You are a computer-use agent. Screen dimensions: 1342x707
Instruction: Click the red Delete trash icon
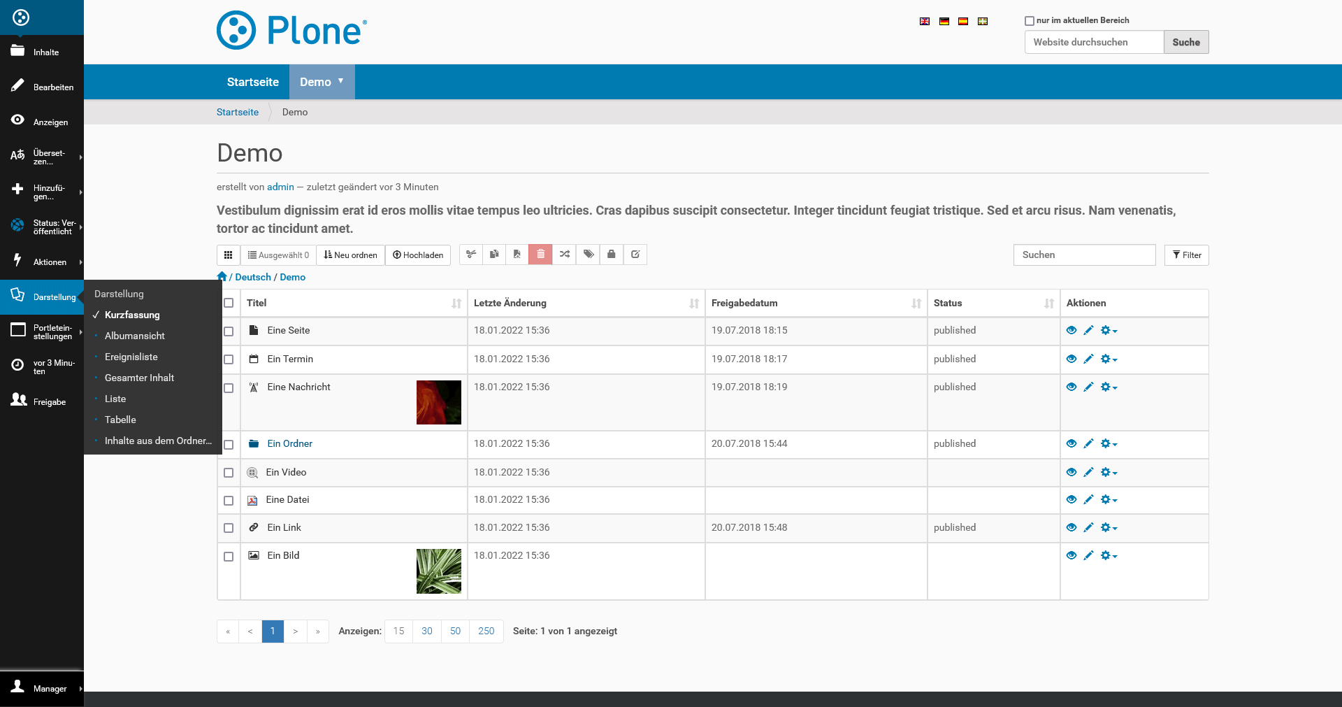click(540, 255)
